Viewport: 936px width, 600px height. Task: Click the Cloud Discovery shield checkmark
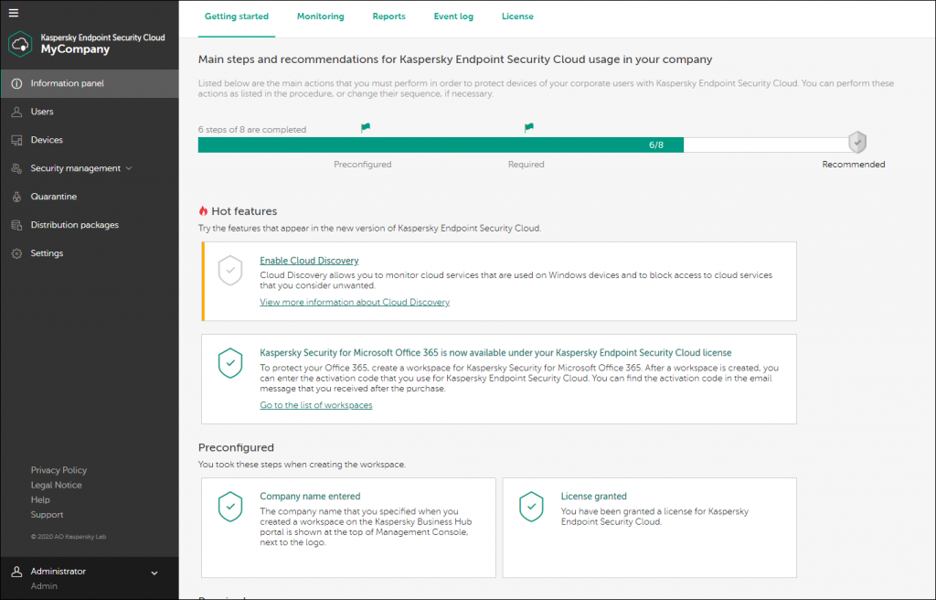pyautogui.click(x=230, y=270)
